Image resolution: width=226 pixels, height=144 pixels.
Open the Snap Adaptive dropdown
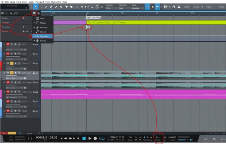tap(137, 8)
